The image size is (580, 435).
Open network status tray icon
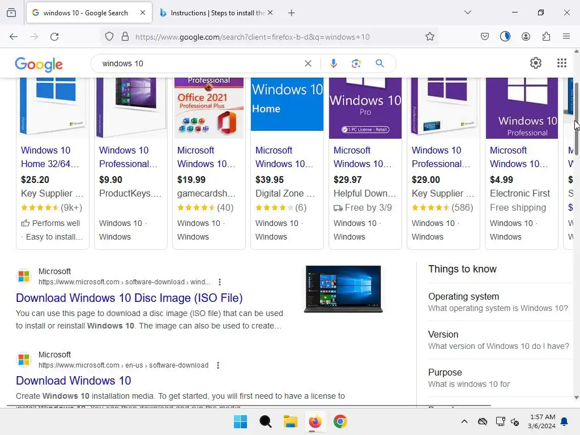(x=500, y=421)
